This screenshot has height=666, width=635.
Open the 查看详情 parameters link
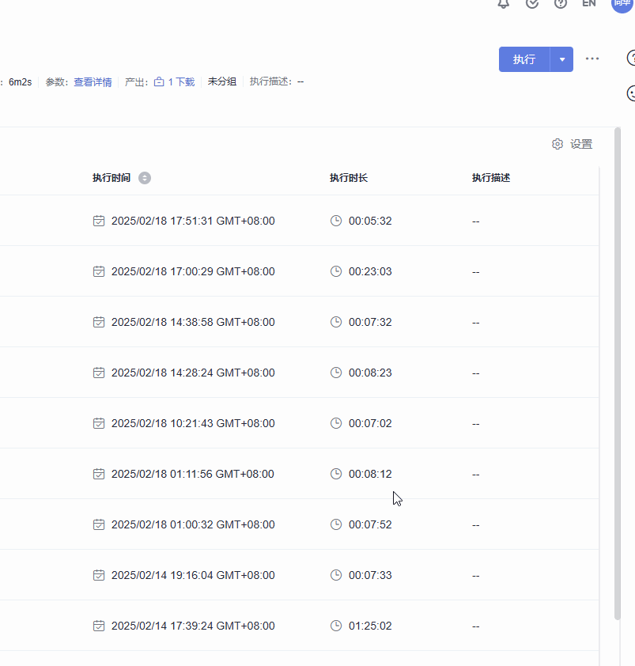coord(93,82)
